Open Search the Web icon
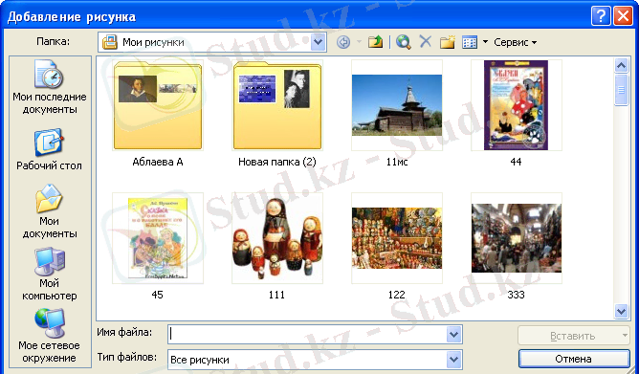639x374 pixels. click(x=403, y=42)
